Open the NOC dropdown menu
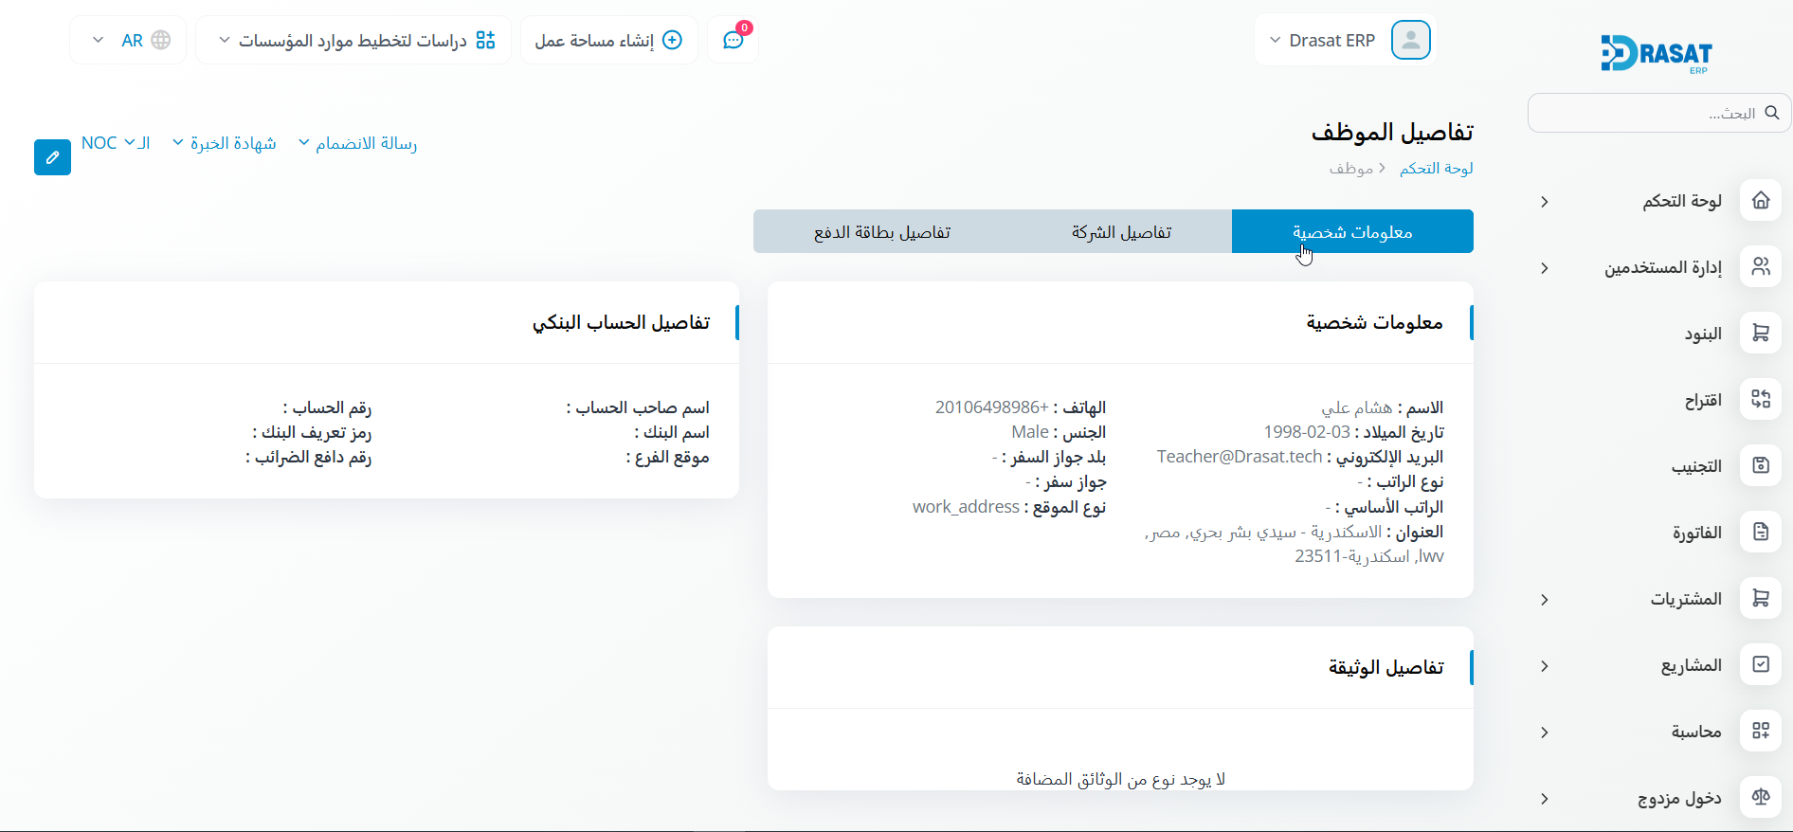 115,143
